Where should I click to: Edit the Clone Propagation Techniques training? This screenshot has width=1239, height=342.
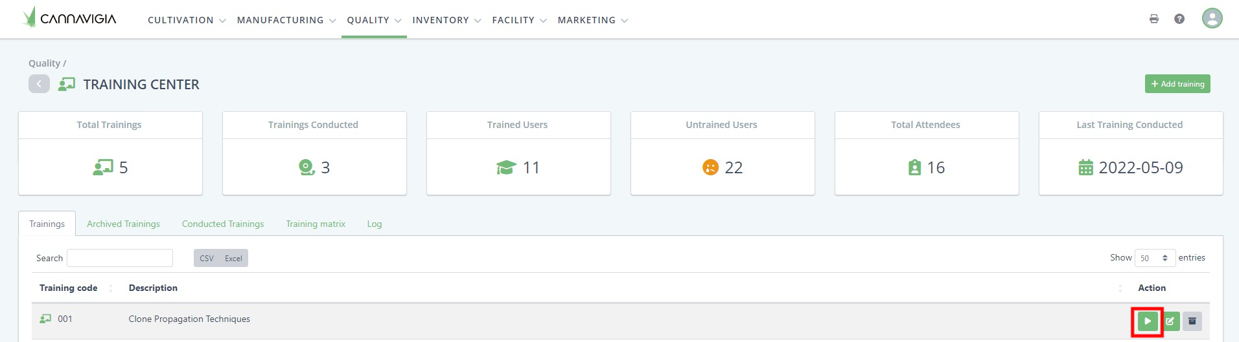pyautogui.click(x=1170, y=321)
